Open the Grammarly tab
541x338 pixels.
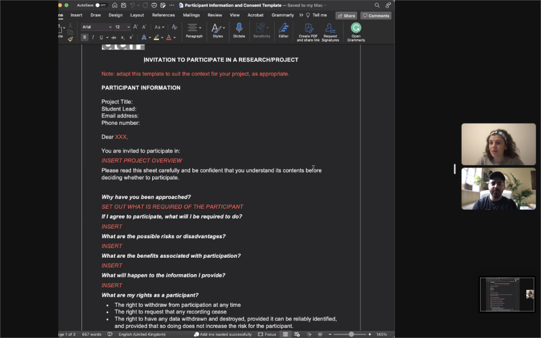(x=283, y=15)
